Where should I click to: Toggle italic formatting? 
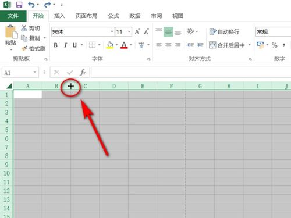(66, 45)
